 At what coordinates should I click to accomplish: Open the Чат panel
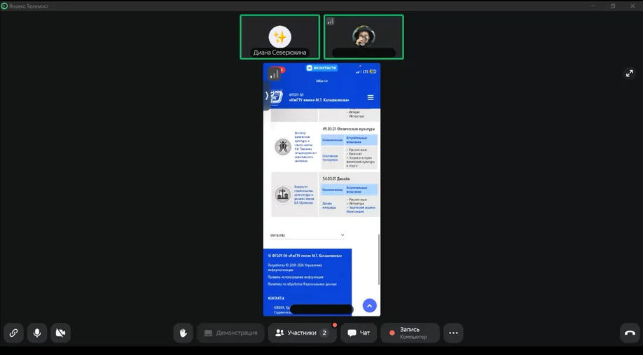(359, 333)
